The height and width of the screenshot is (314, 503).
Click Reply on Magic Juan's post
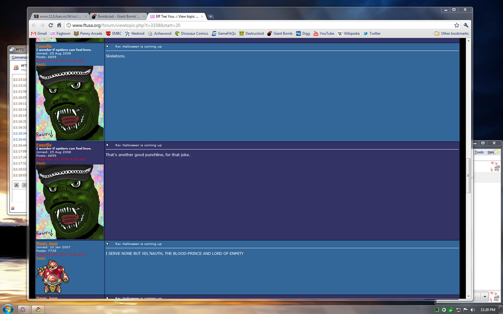click(x=41, y=258)
